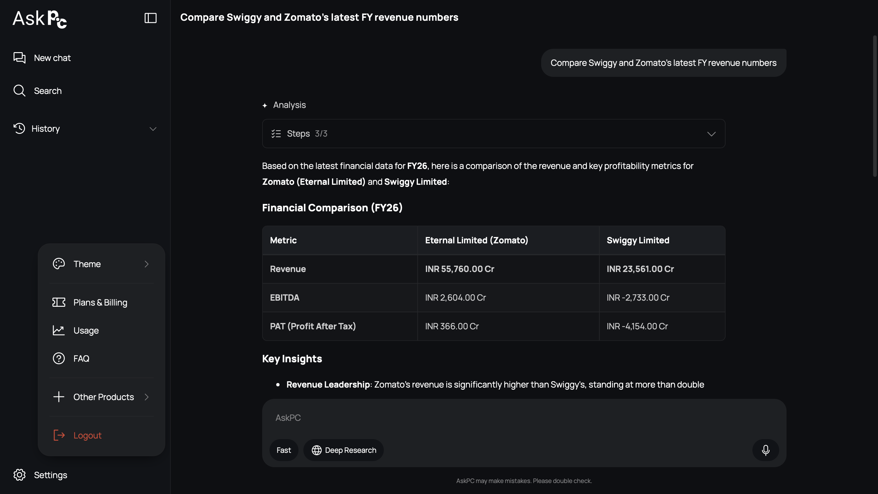
Task: Click the Usage chart icon
Action: pos(59,330)
